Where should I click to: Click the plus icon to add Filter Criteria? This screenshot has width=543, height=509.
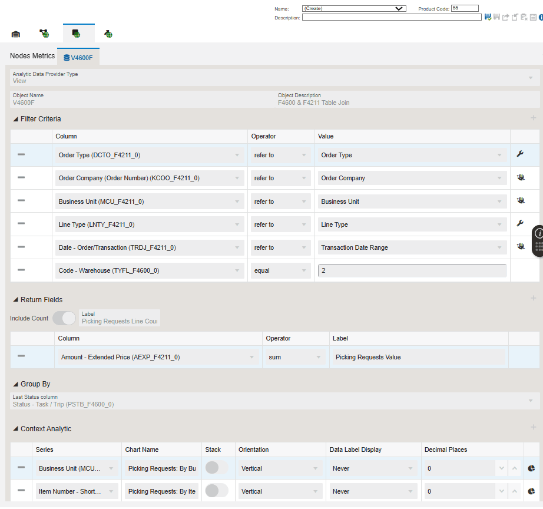pos(533,118)
